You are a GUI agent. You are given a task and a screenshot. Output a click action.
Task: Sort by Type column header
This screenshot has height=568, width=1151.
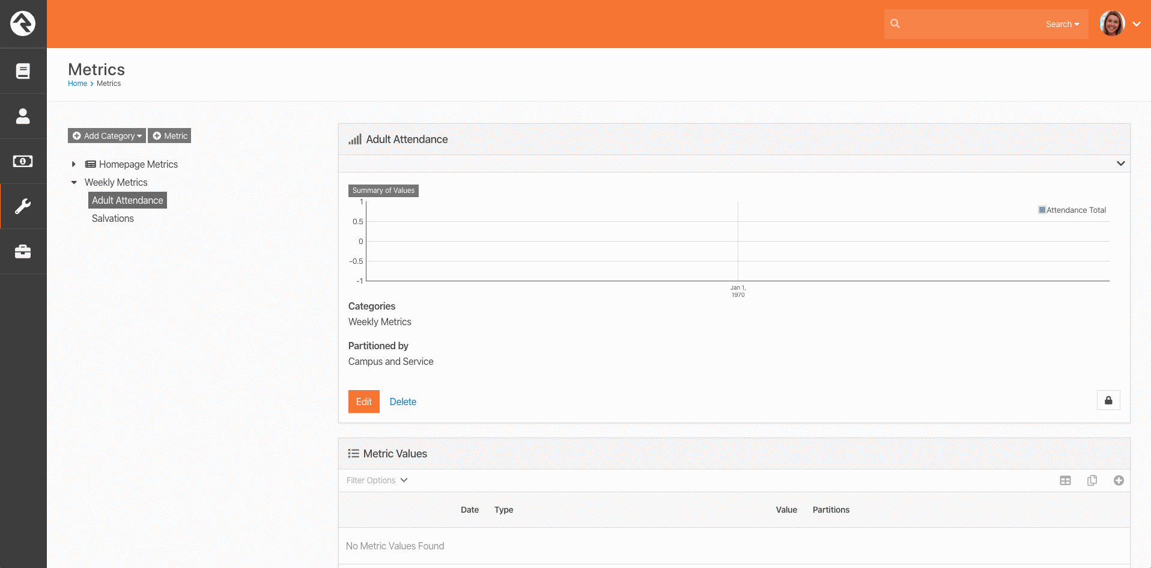(x=503, y=510)
